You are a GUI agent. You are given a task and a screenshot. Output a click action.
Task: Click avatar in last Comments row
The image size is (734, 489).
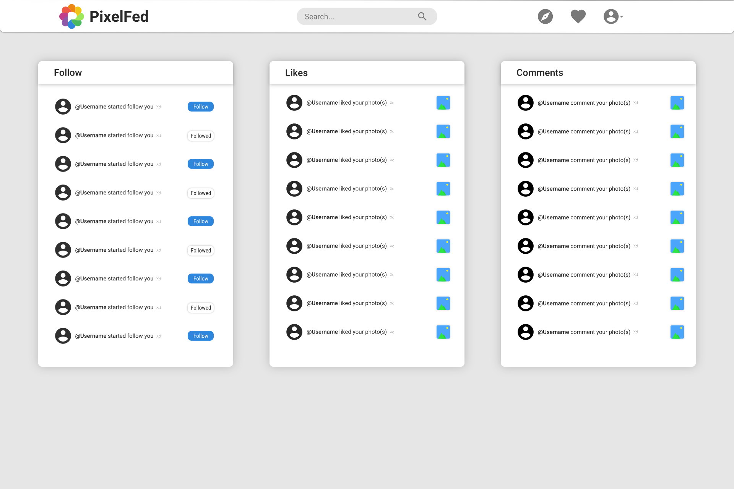[x=526, y=332]
